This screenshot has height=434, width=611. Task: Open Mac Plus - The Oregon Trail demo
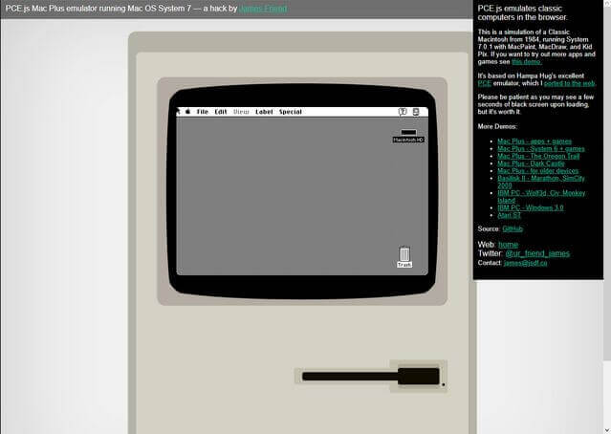pos(538,156)
